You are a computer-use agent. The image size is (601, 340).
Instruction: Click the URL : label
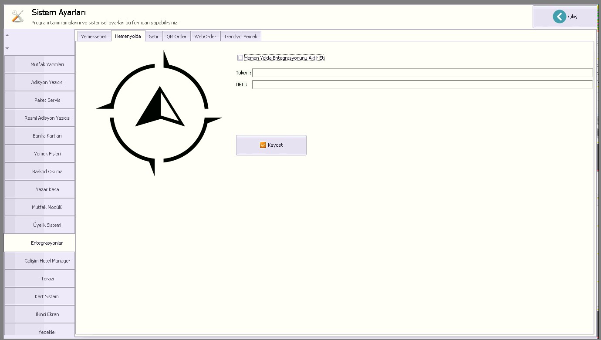(x=241, y=84)
